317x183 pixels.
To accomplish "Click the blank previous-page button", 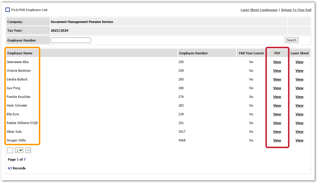I will [10, 150].
